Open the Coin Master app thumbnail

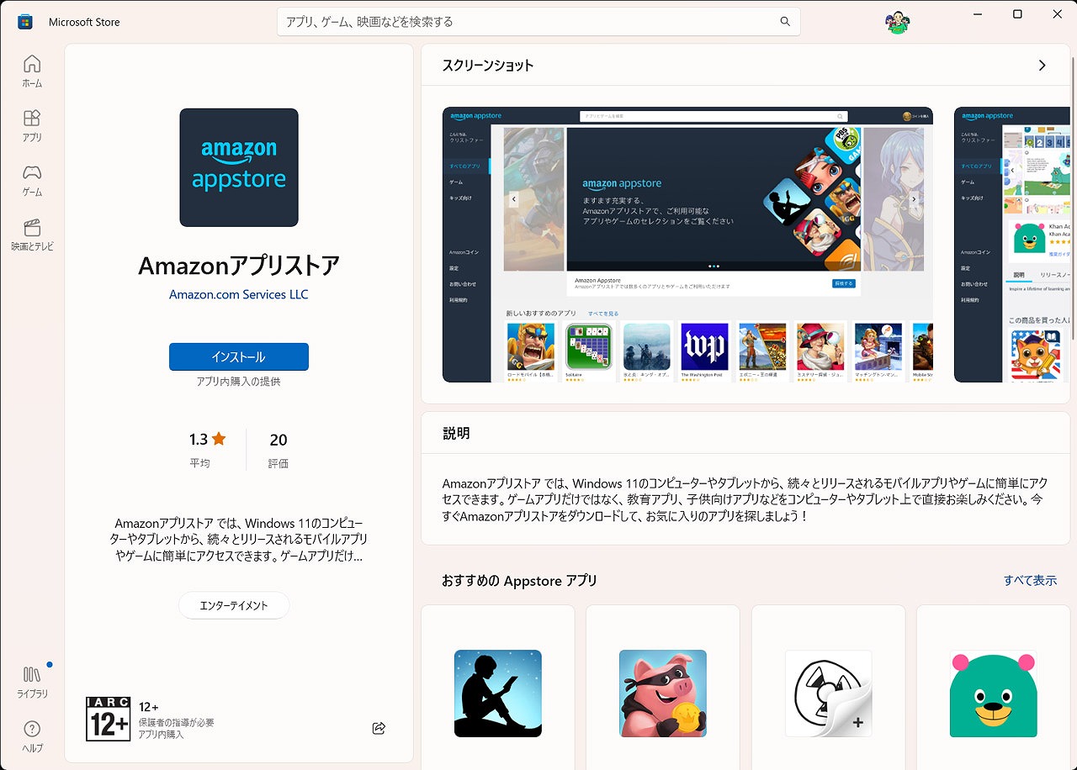662,694
